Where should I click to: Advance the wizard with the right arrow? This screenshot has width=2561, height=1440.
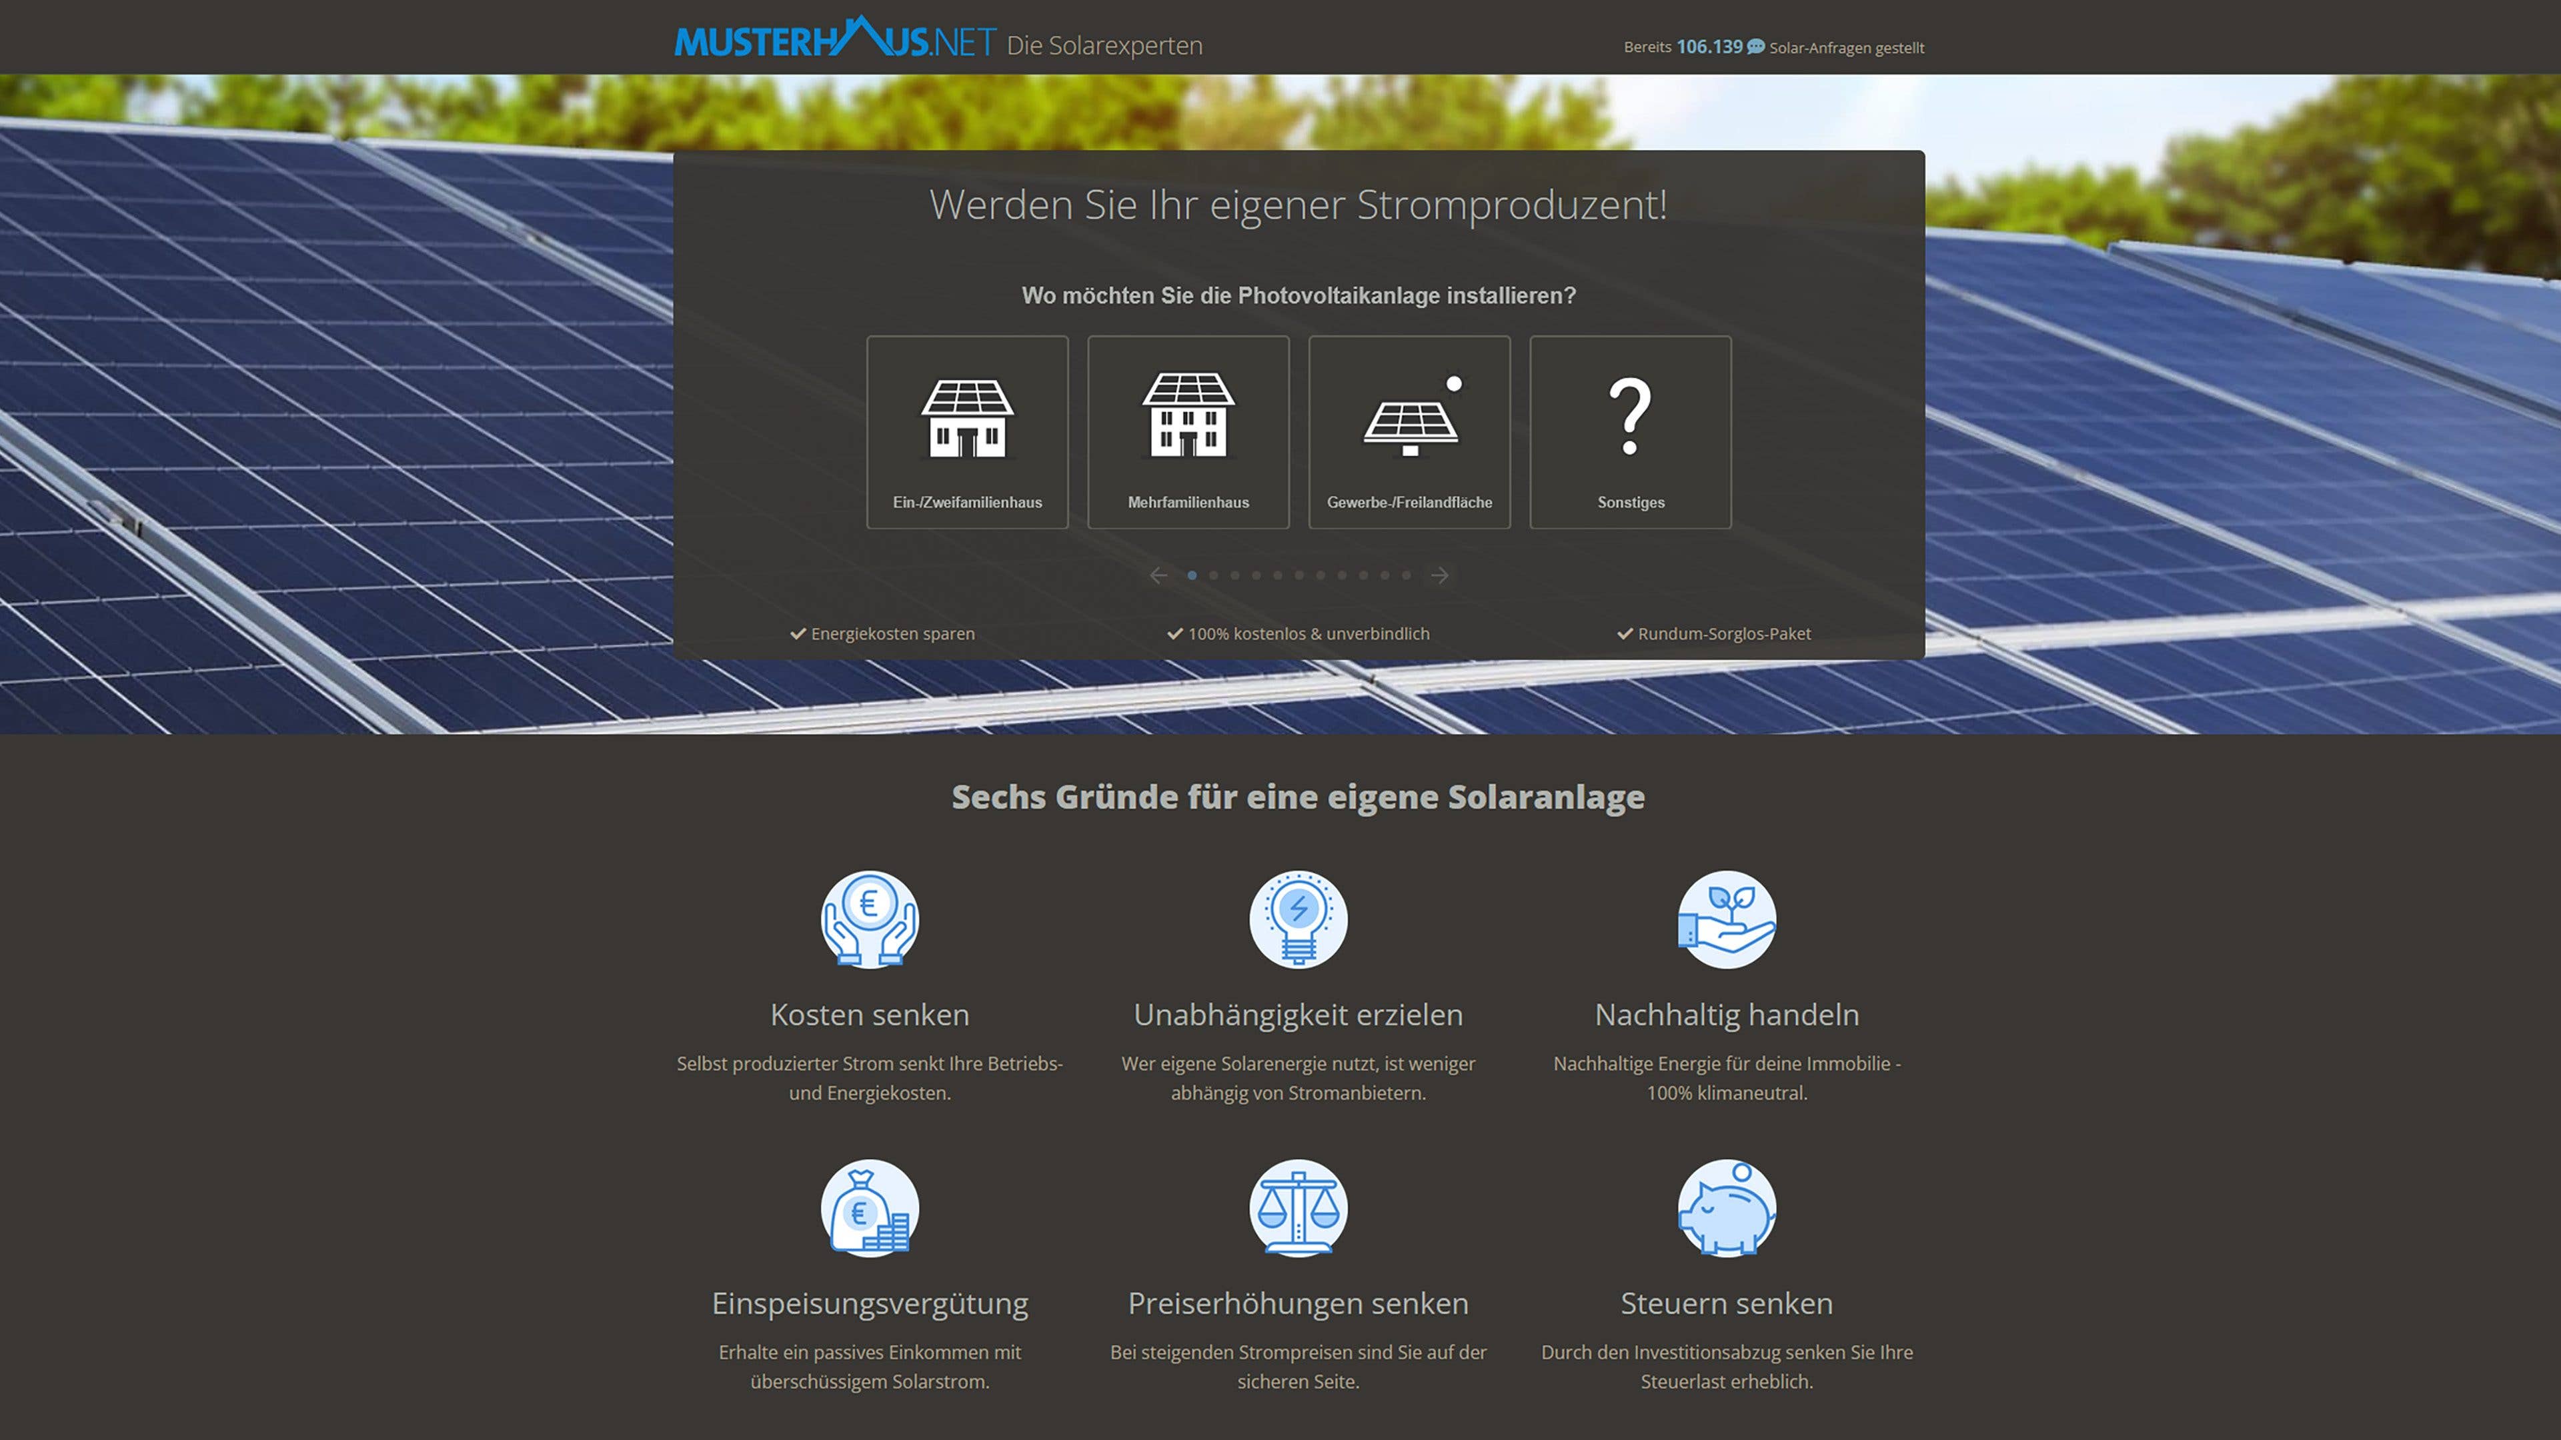point(1439,575)
